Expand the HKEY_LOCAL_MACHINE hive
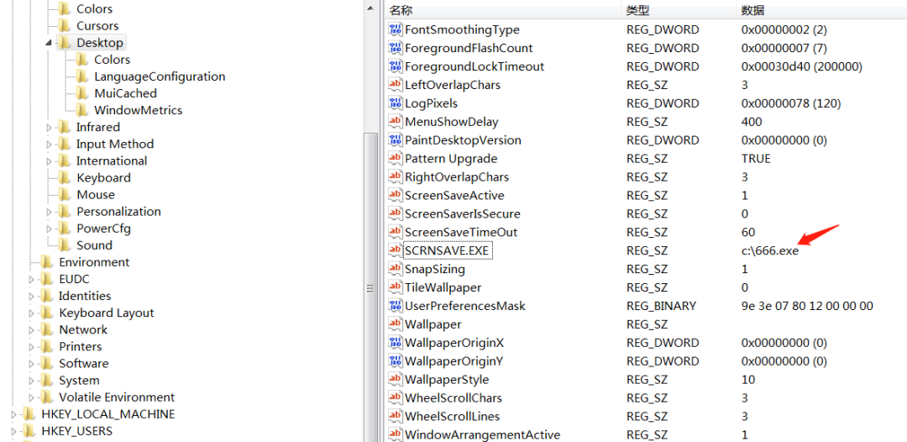The width and height of the screenshot is (907, 442). tap(14, 414)
